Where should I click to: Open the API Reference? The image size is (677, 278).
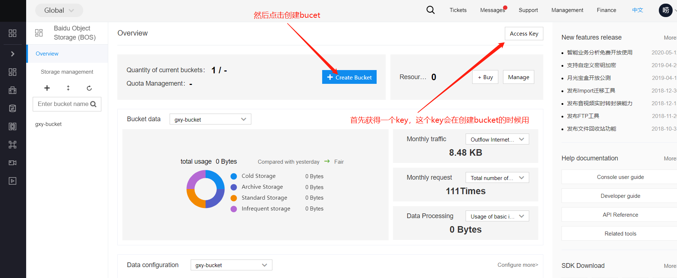(620, 214)
